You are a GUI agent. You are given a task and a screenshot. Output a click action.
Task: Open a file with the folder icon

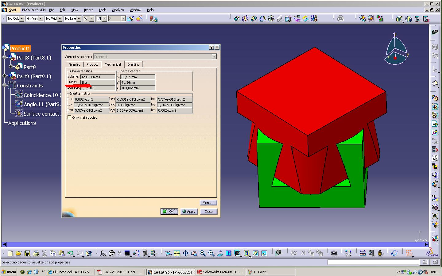tap(18, 253)
